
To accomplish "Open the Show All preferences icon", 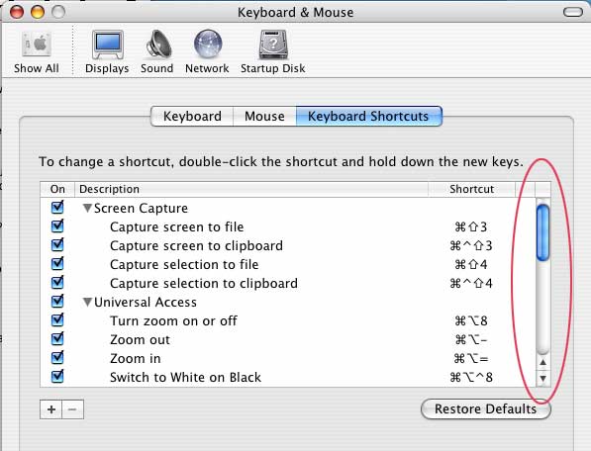I will (x=37, y=45).
